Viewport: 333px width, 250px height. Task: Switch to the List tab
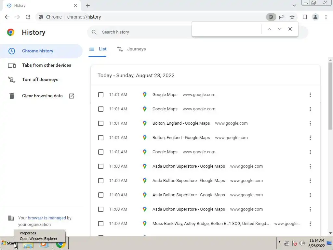[x=98, y=49]
